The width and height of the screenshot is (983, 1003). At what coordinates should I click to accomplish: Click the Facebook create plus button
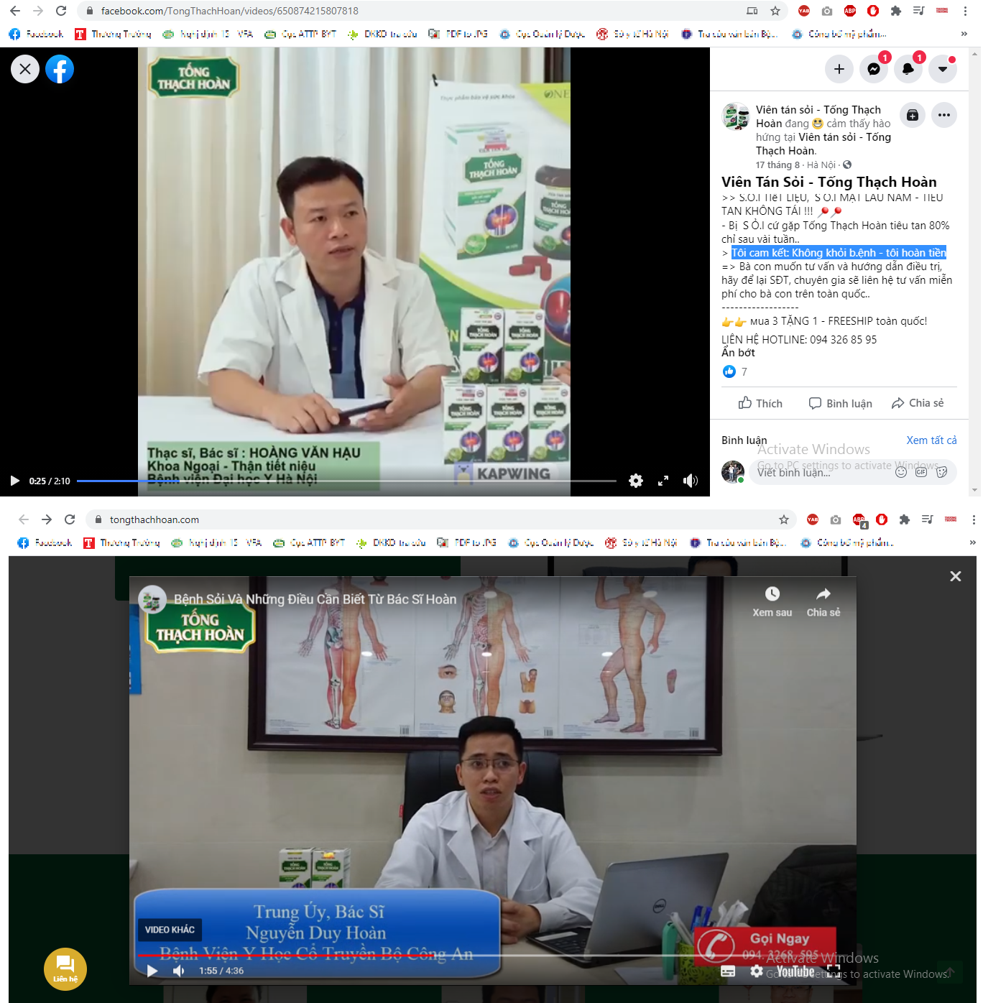point(839,69)
